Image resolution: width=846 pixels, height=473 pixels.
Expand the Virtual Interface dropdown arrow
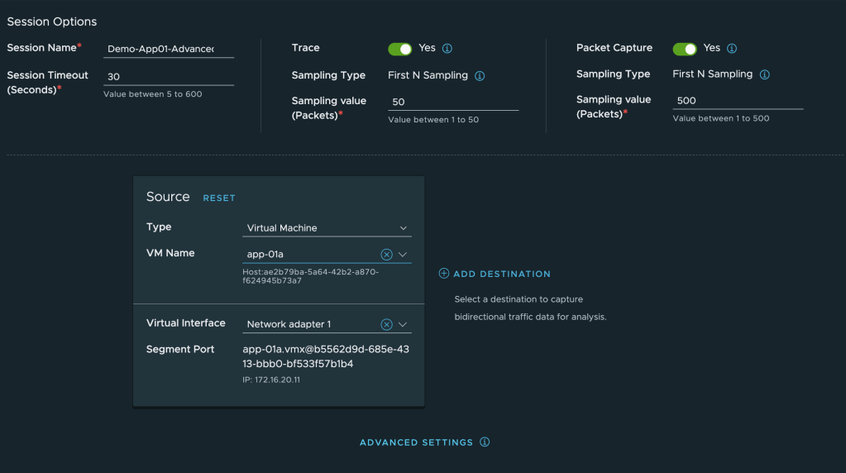pyautogui.click(x=403, y=325)
